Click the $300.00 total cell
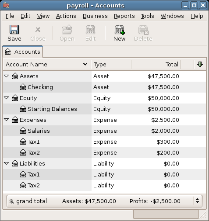This screenshot has height=221, width=209. (x=168, y=142)
